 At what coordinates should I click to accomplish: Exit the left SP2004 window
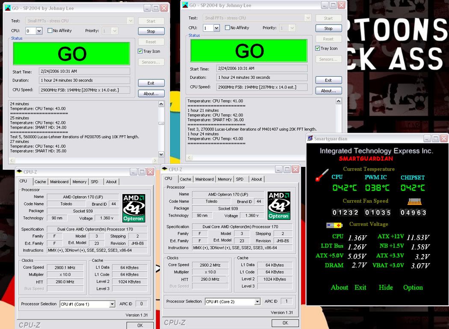(x=151, y=83)
